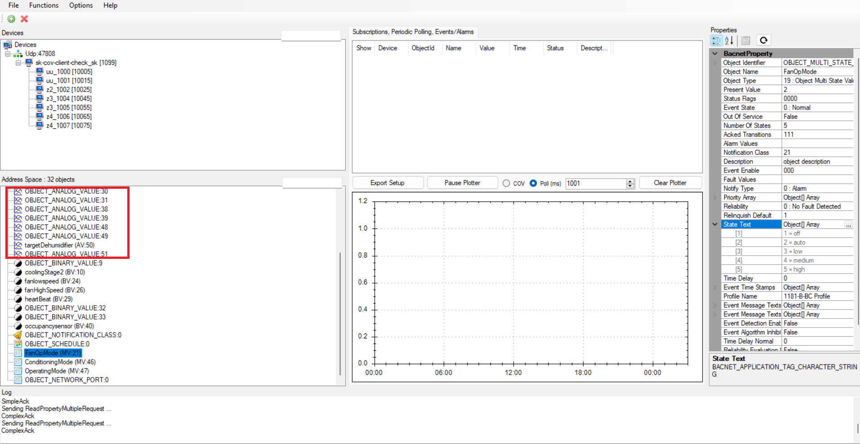Screen dimensions: 860x444
Task: Click the refresh icon in Properties toolbar
Action: (x=764, y=40)
